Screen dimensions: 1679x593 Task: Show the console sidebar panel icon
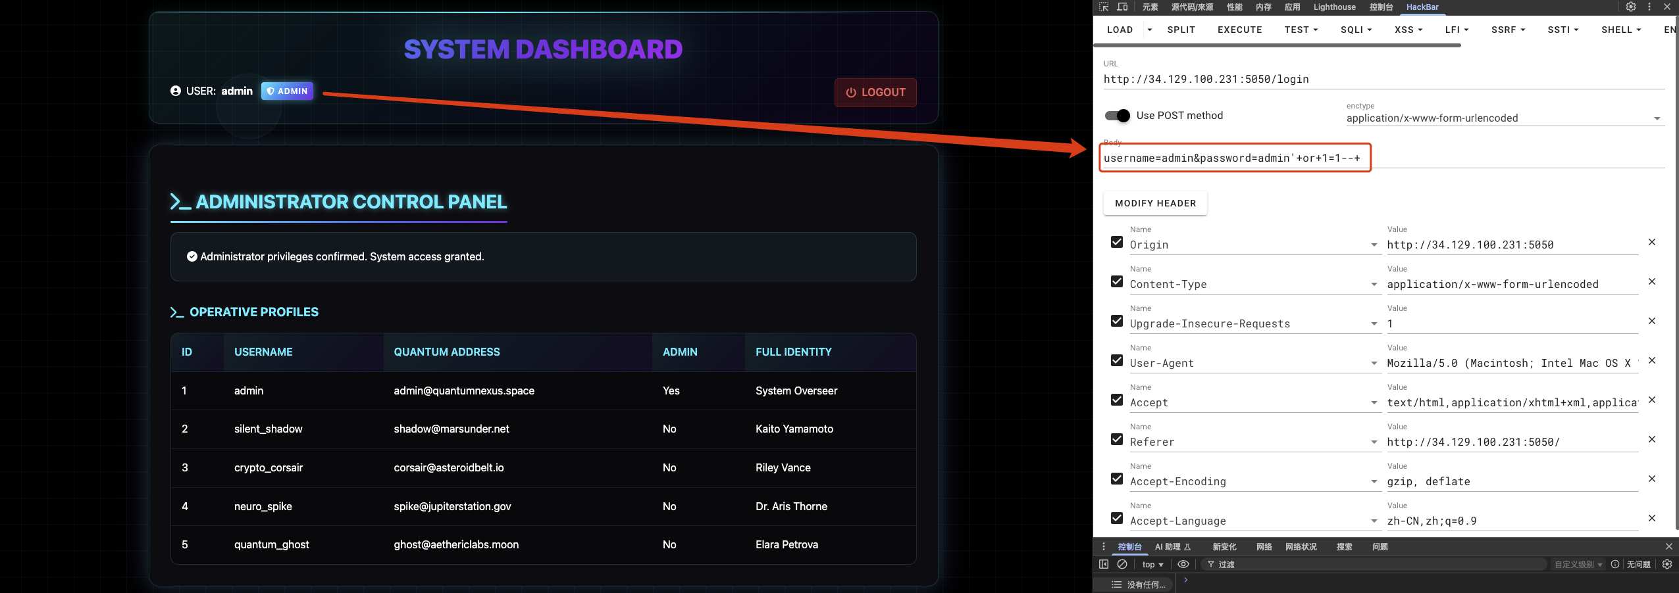click(x=1104, y=564)
